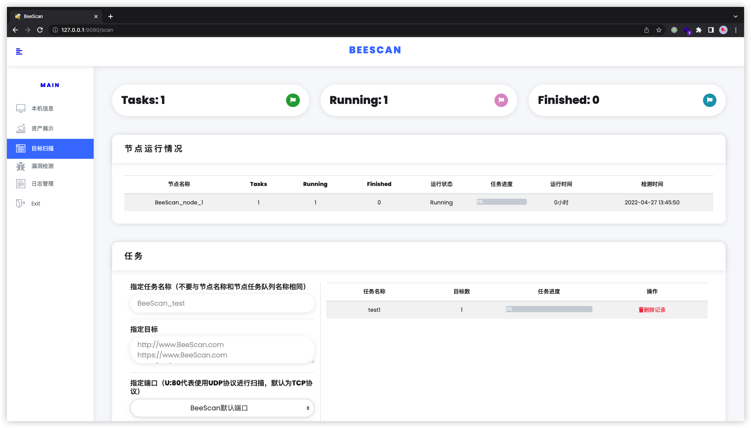Viewport: 751px width, 428px height.
Task: Open the browser extensions puzzle icon
Action: pyautogui.click(x=699, y=30)
